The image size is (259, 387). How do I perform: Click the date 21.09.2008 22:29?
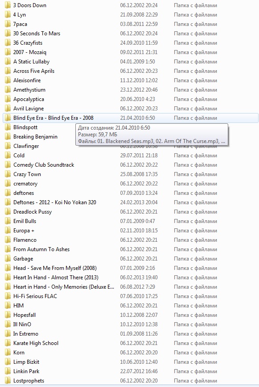(x=139, y=15)
